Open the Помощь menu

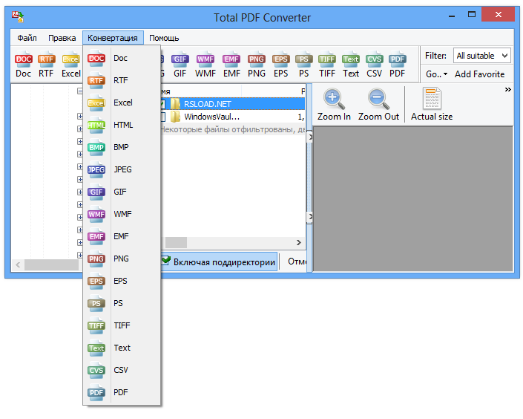point(164,38)
